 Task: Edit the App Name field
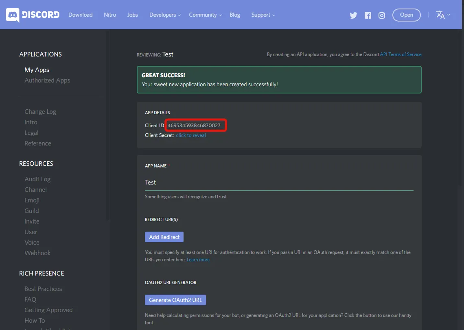[x=279, y=182]
